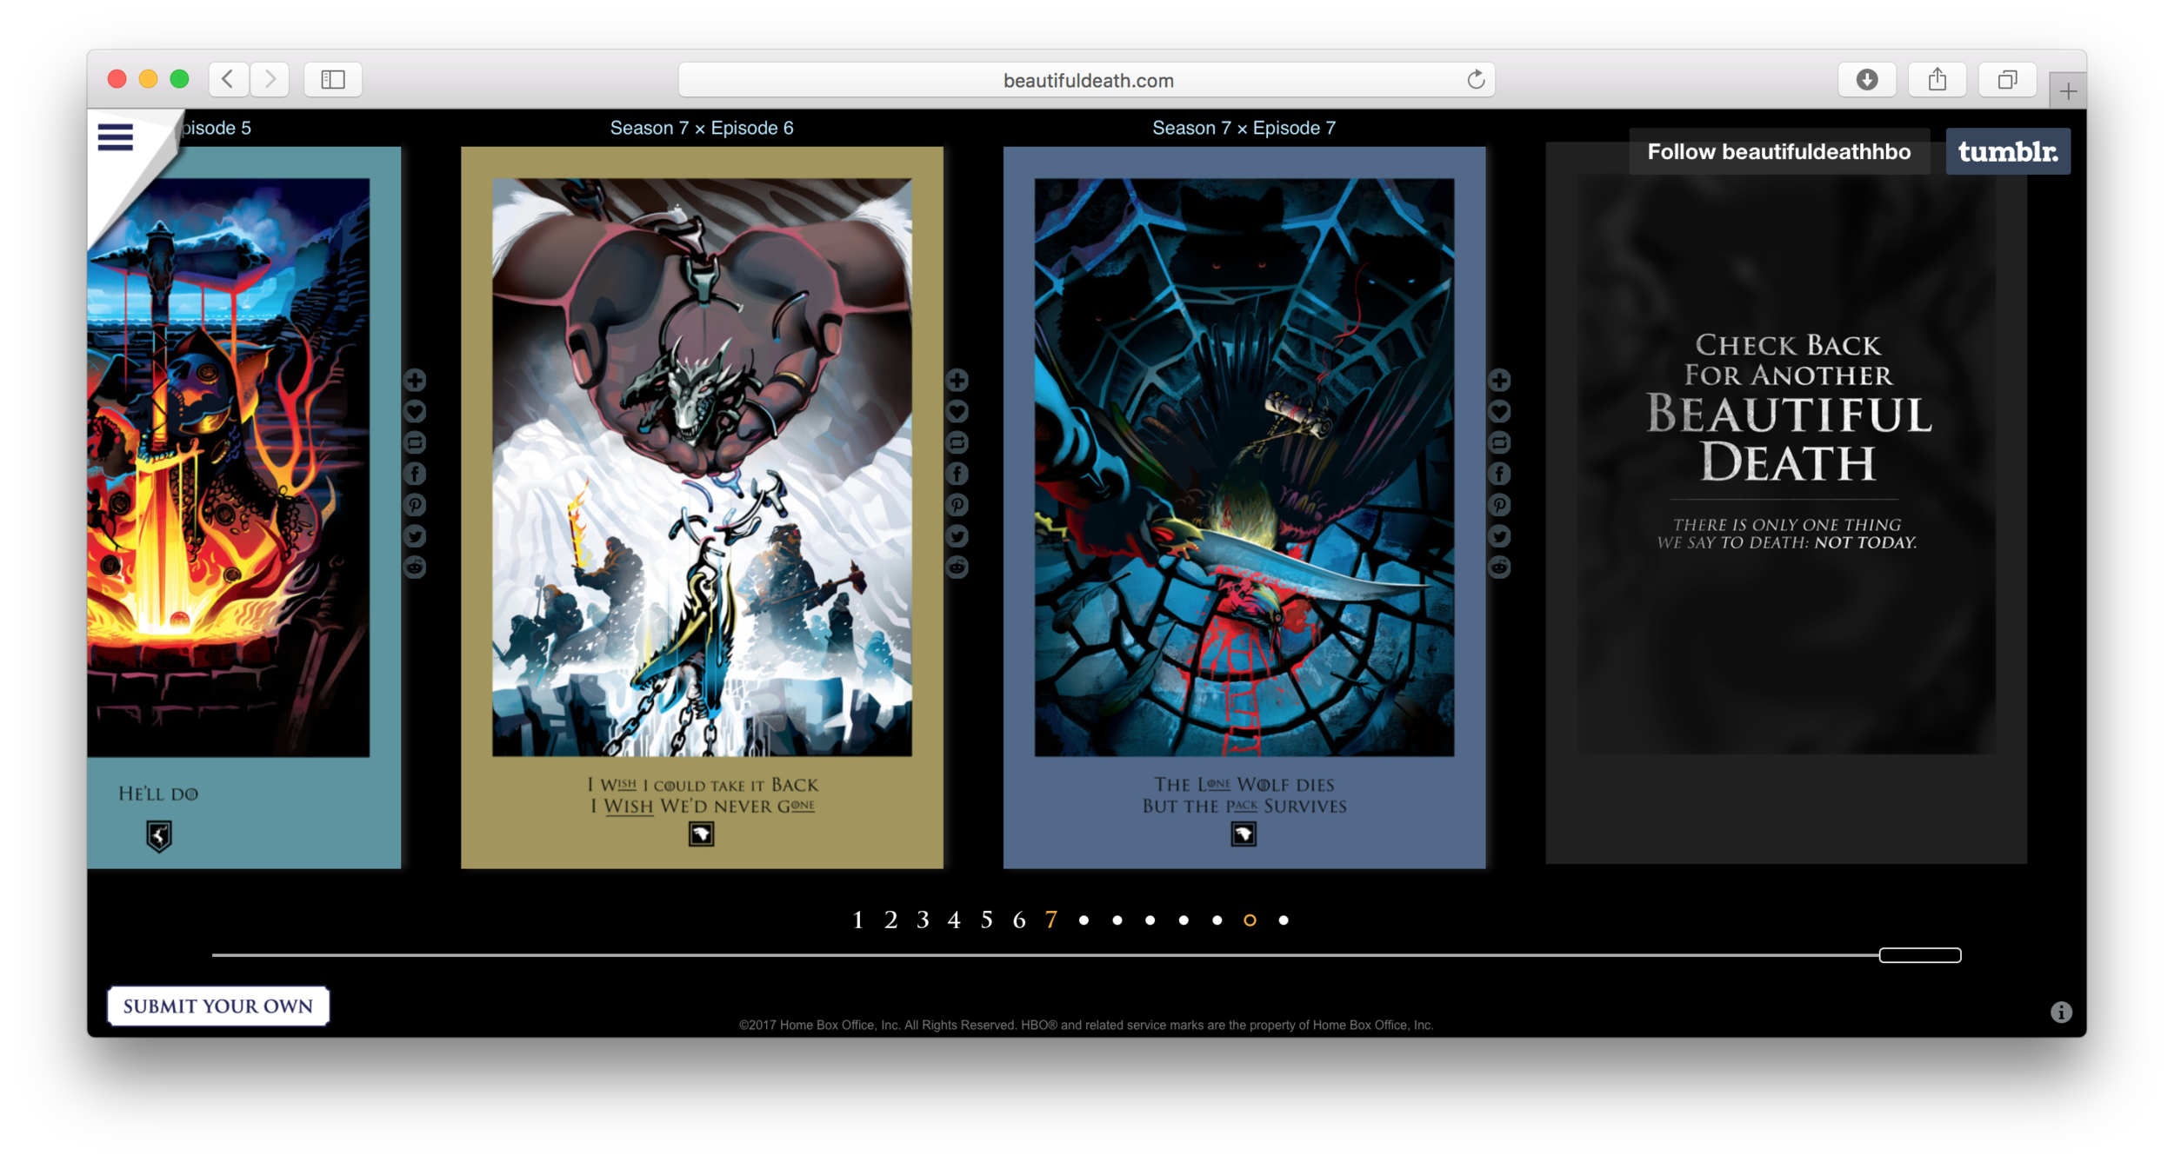Image resolution: width=2174 pixels, height=1162 pixels.
Task: Share Episode 7 poster on Facebook
Action: click(x=1499, y=475)
